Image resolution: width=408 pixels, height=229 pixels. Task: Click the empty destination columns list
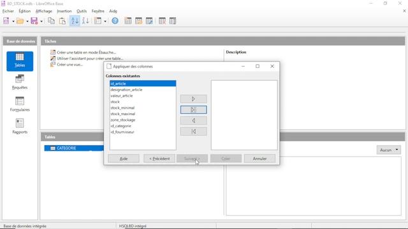click(x=244, y=115)
